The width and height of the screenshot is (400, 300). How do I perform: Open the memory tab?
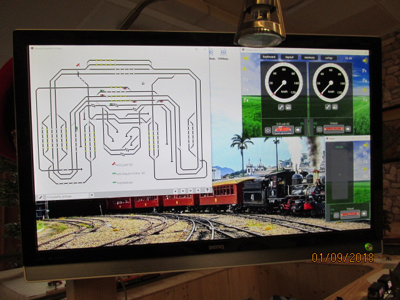click(x=309, y=57)
